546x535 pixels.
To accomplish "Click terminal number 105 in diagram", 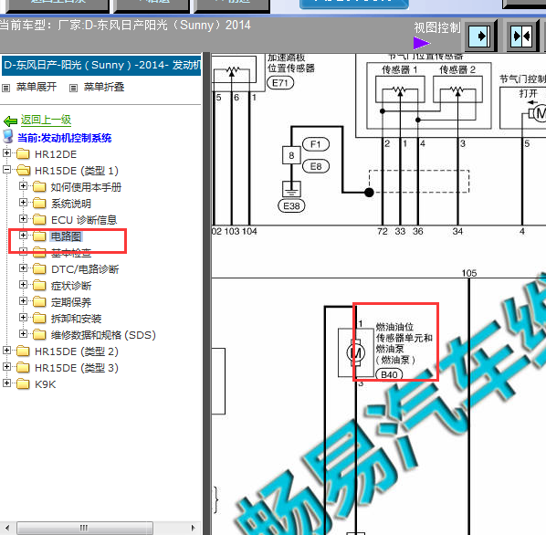I will [x=468, y=273].
